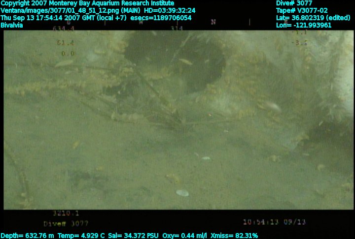Select the '3210.1' overlay number
Screen dimensions: 355x239
click(66, 213)
